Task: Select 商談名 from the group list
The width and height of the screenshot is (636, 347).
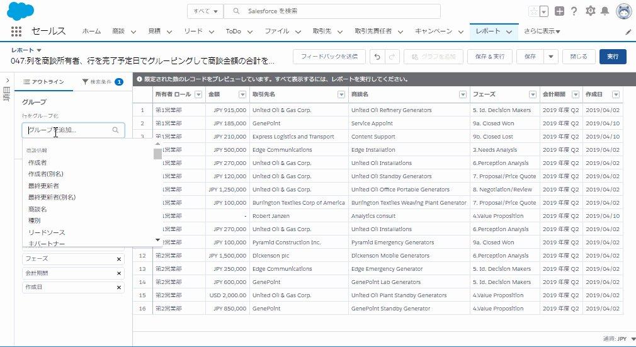Action: click(37, 209)
